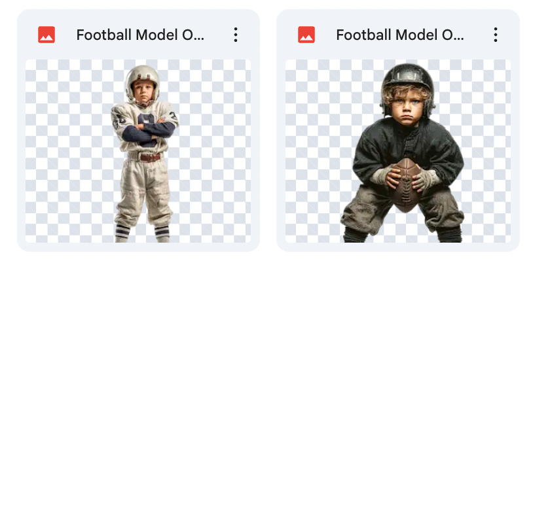Click empty white area below the file cards
This screenshot has width=533, height=518.
[266, 383]
